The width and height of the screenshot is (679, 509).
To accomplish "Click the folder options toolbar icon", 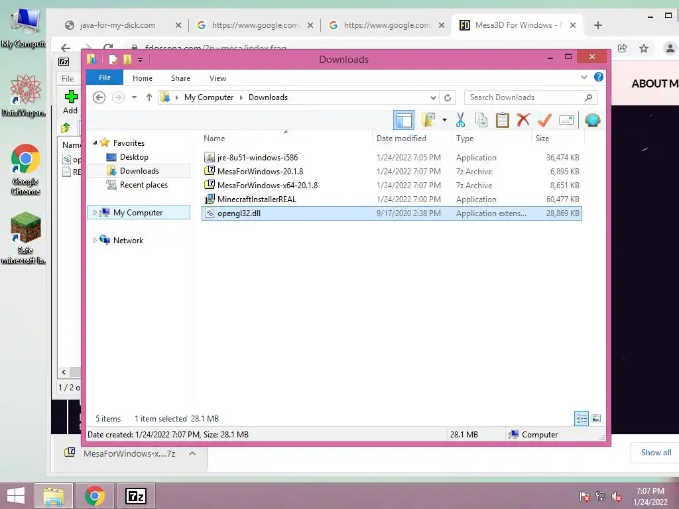I will click(x=428, y=120).
